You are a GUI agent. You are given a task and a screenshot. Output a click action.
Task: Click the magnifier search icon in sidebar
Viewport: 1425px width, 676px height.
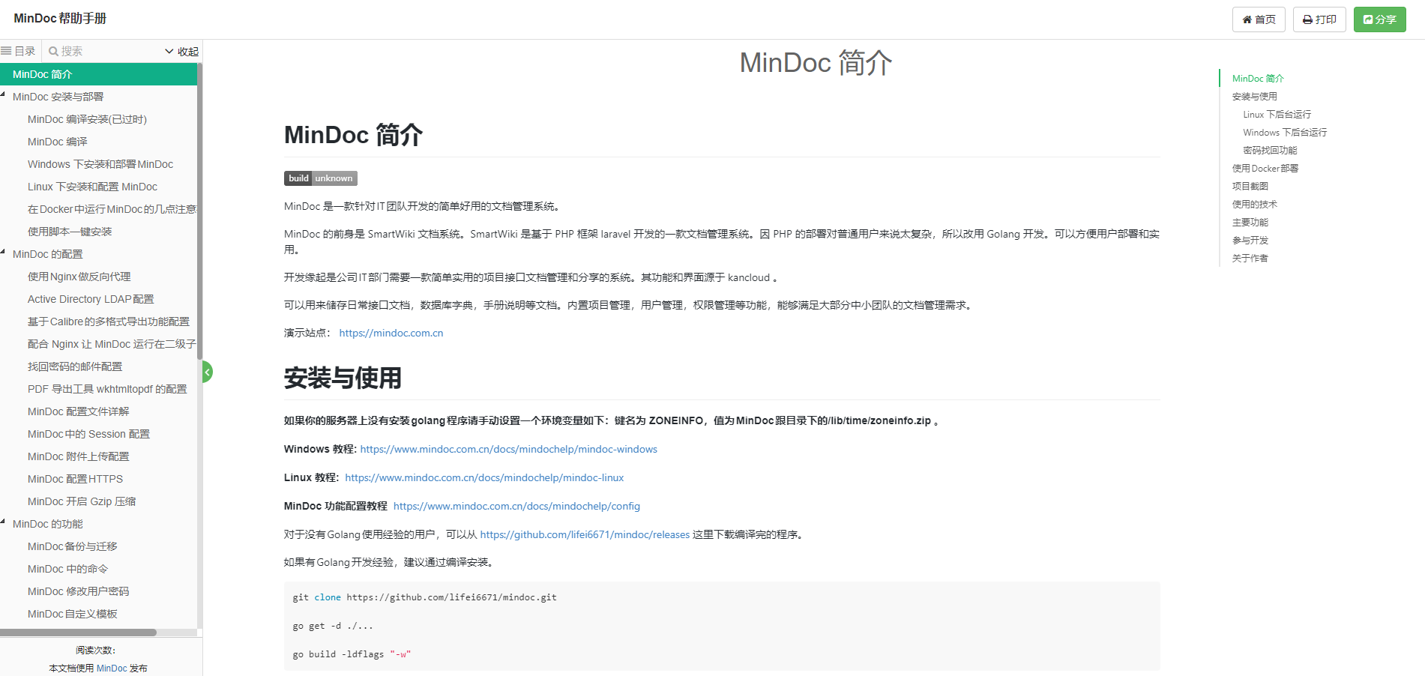[54, 51]
